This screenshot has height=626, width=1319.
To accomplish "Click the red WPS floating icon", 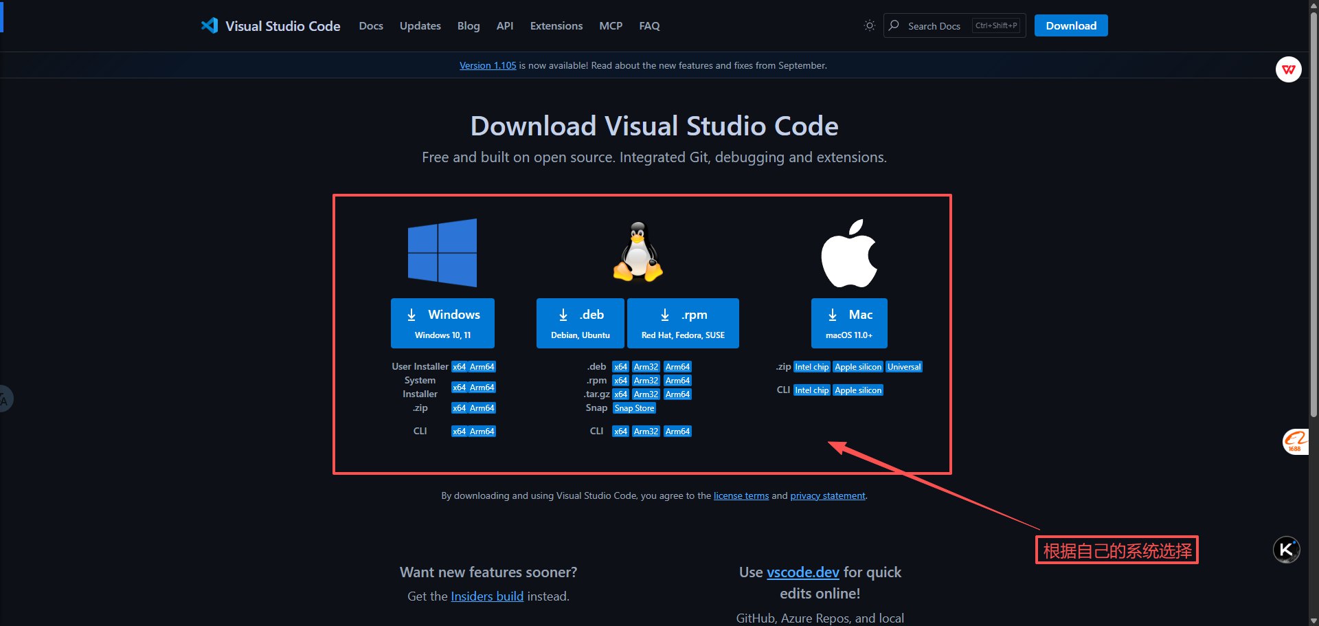I will pyautogui.click(x=1288, y=69).
